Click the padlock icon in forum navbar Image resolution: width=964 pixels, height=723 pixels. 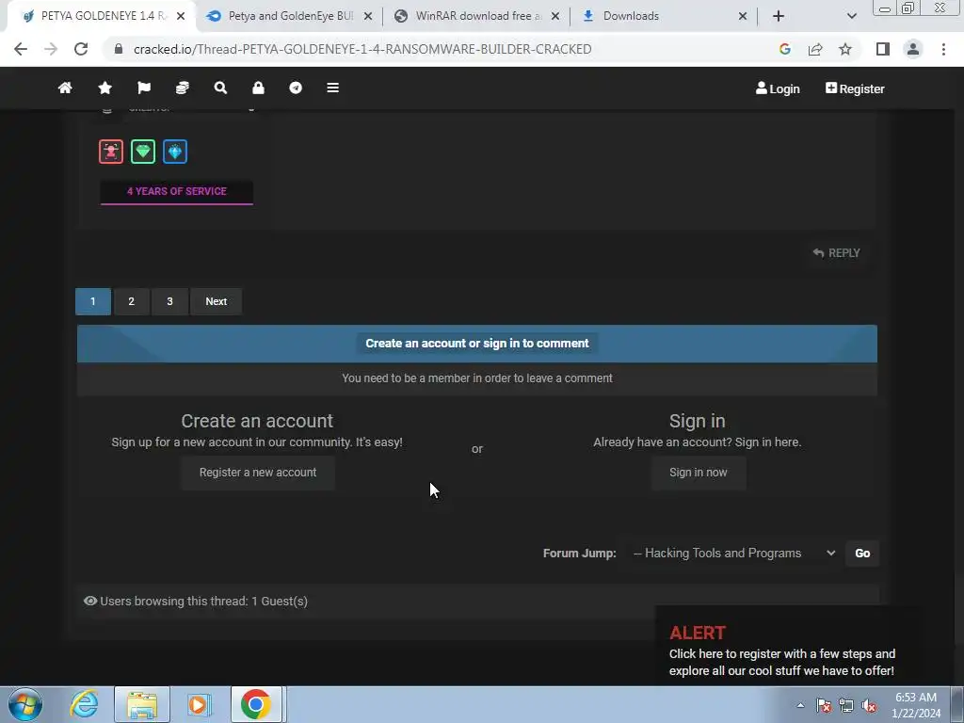coord(258,88)
